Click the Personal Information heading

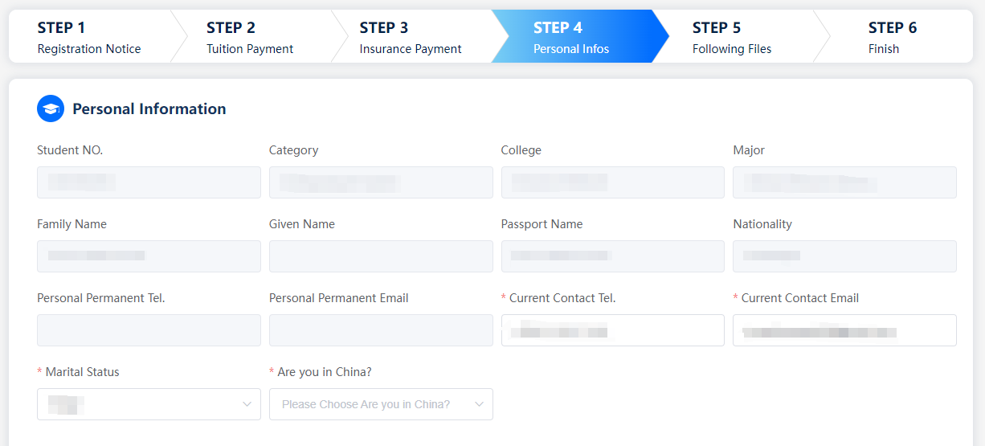pyautogui.click(x=149, y=108)
